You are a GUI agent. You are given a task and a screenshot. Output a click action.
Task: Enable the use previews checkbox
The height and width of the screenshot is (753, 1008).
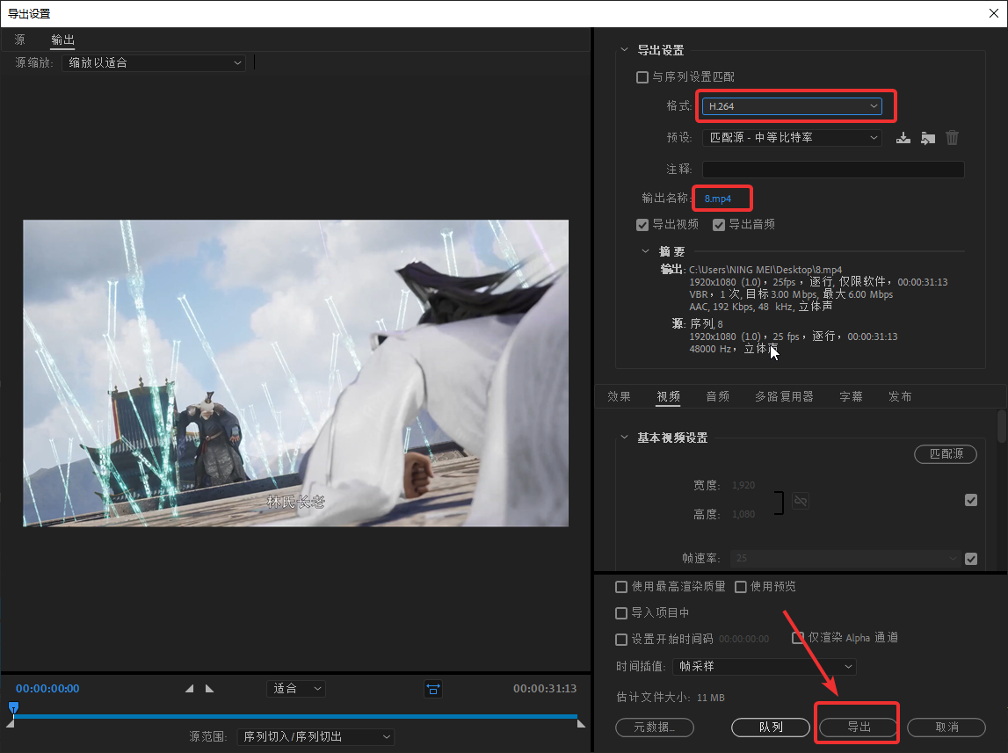pyautogui.click(x=741, y=587)
